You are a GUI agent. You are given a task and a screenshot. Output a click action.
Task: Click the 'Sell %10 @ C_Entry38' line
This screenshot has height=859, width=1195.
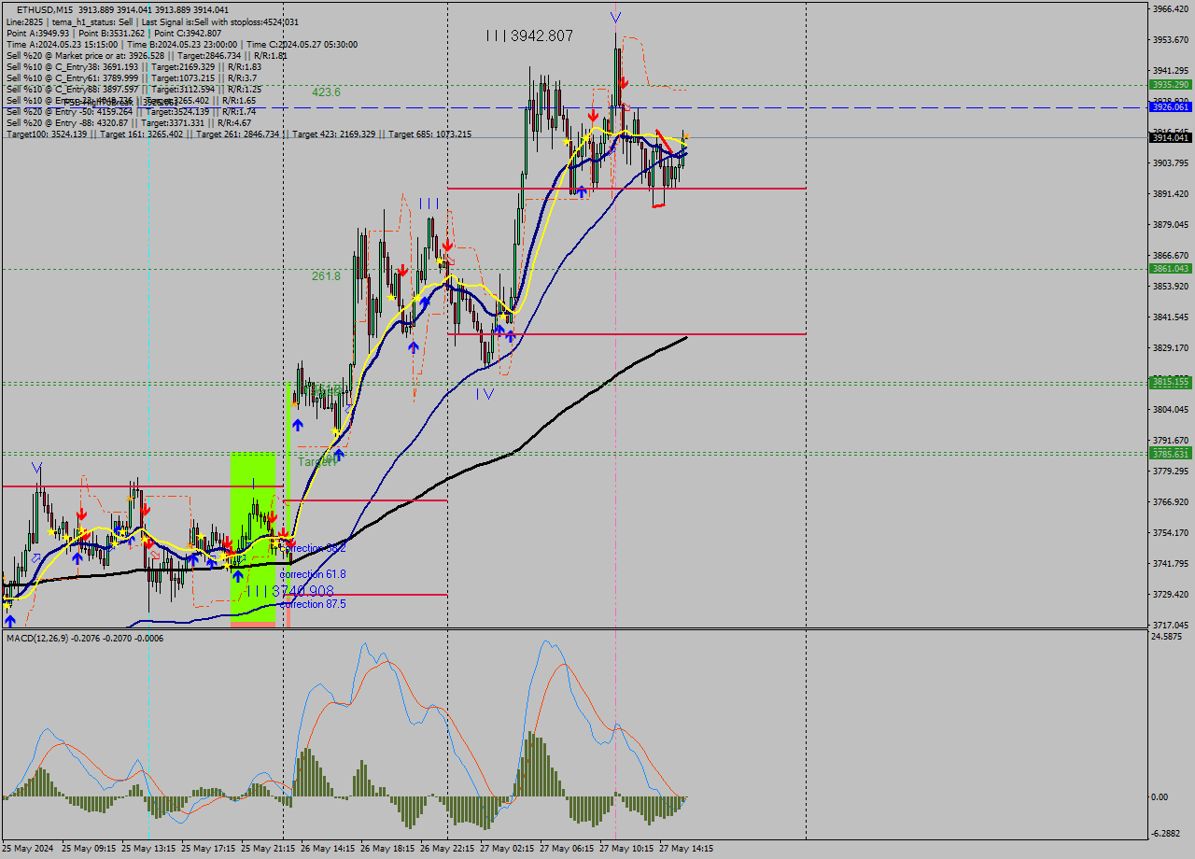[134, 66]
